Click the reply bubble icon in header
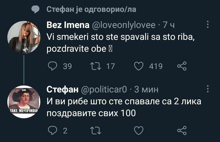This screenshot has width=220, height=142. (36, 10)
